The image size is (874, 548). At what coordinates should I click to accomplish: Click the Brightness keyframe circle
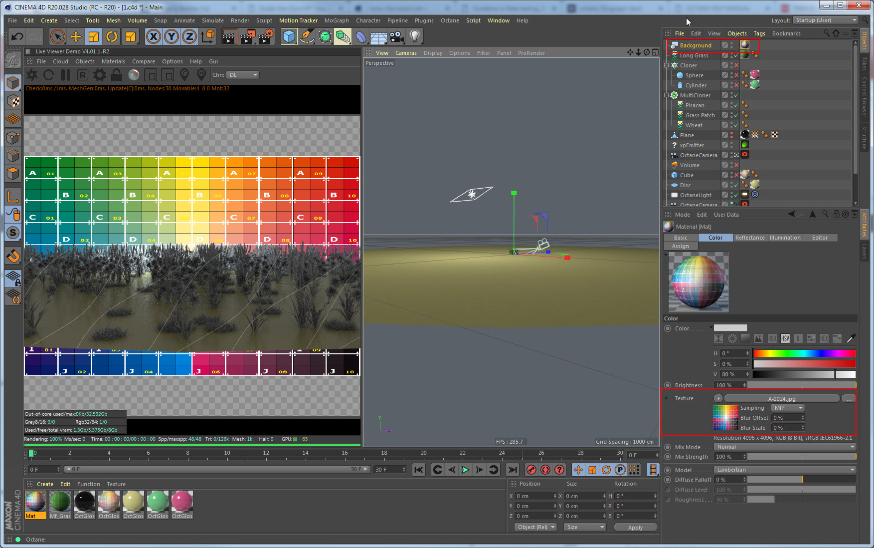tap(668, 385)
